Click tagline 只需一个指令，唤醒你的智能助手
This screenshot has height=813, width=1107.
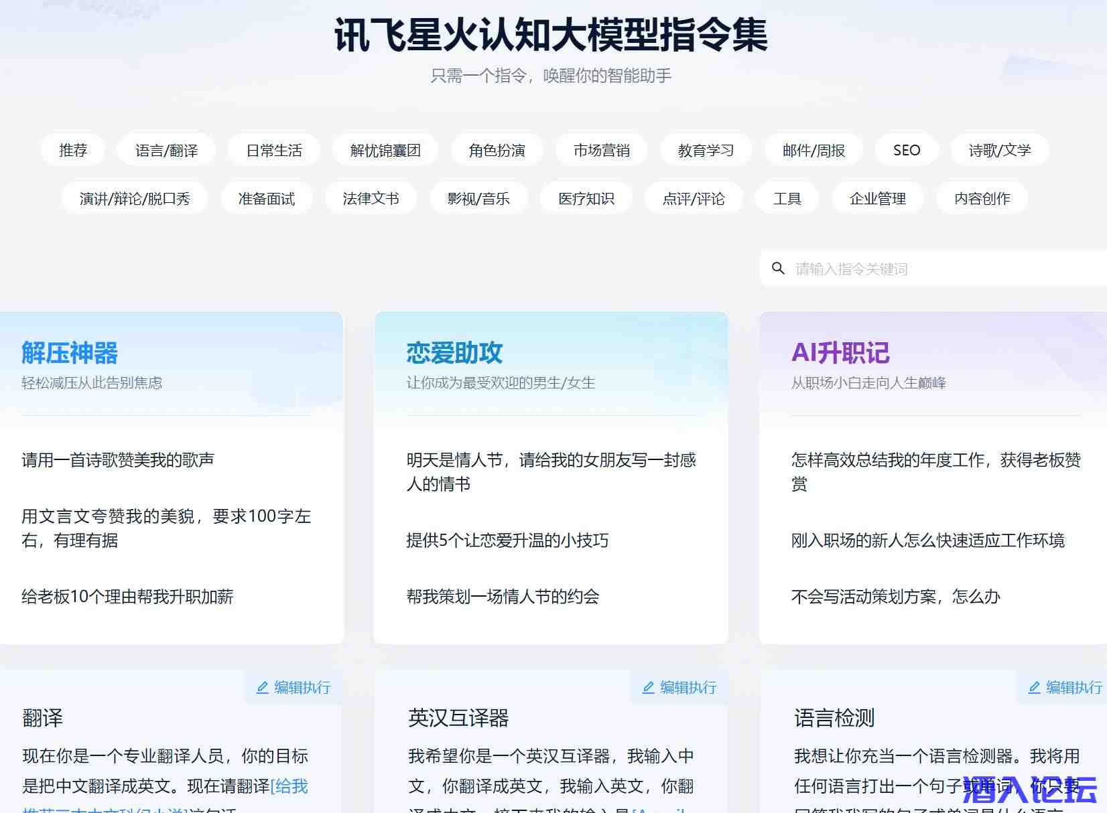(x=551, y=76)
